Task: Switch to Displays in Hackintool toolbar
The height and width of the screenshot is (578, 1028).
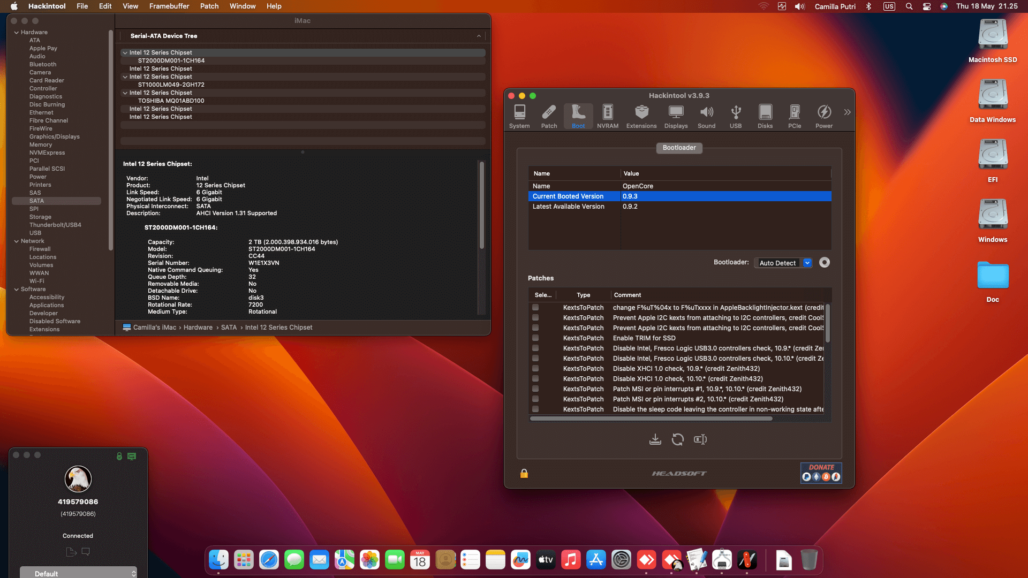Action: tap(676, 116)
